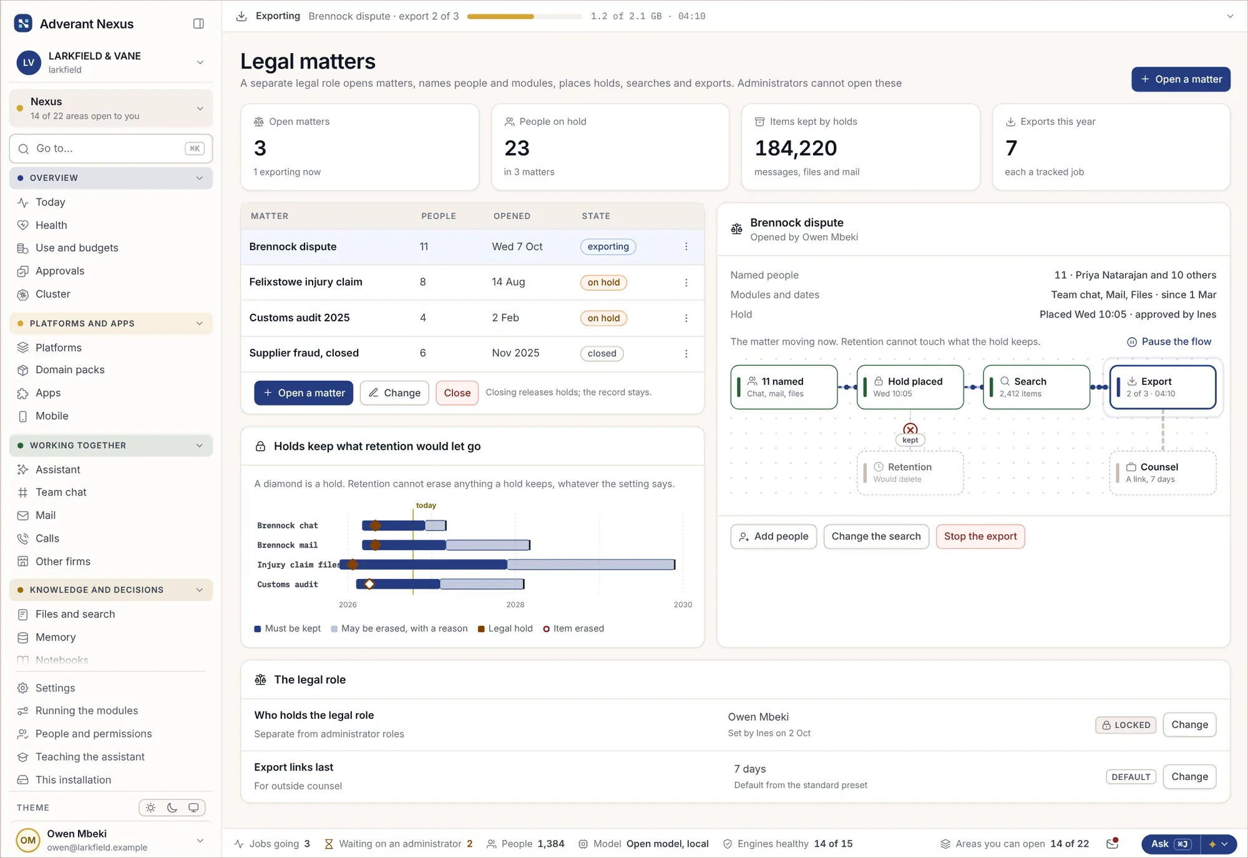Collapse the Overview section
1248x858 pixels.
tap(111, 178)
